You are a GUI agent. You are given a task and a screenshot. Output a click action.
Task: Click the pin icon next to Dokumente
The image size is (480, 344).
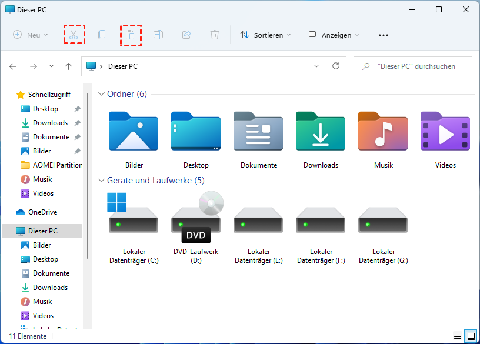pyautogui.click(x=78, y=137)
